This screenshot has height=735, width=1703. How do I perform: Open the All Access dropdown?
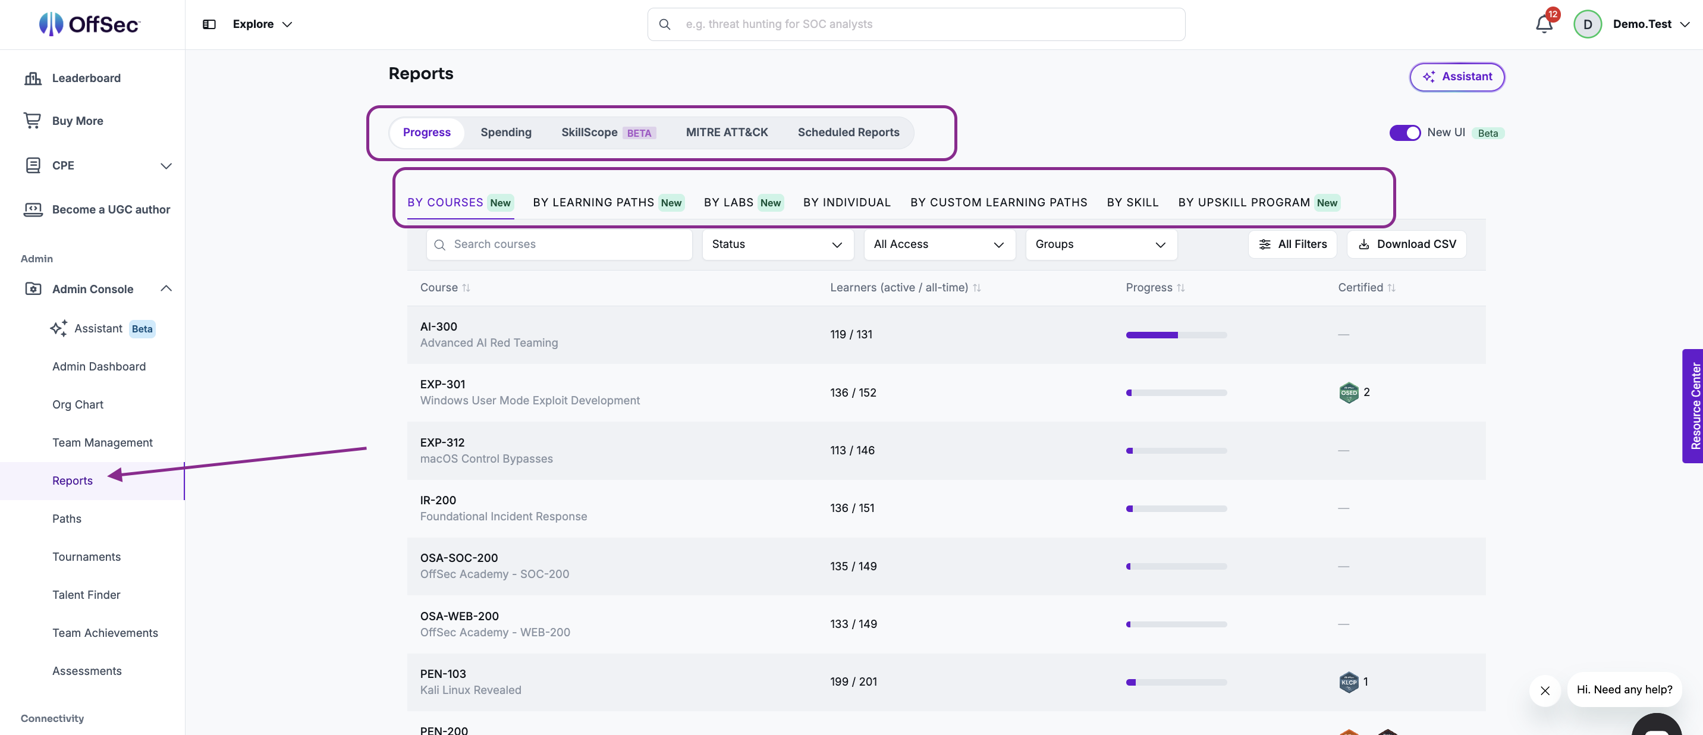[939, 244]
